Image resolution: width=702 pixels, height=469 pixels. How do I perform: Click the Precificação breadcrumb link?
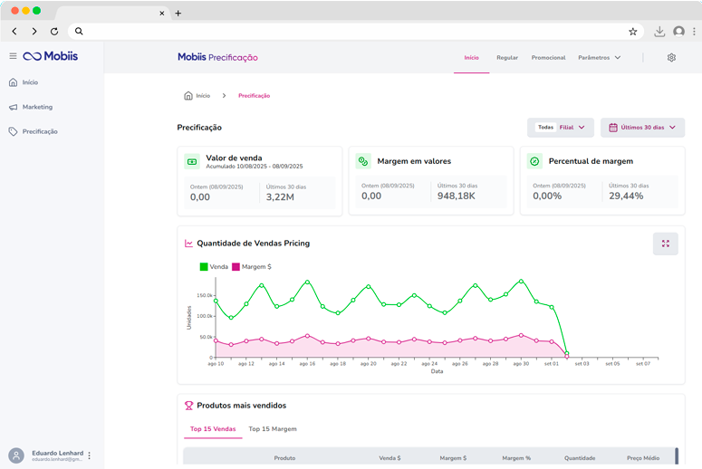pos(254,96)
